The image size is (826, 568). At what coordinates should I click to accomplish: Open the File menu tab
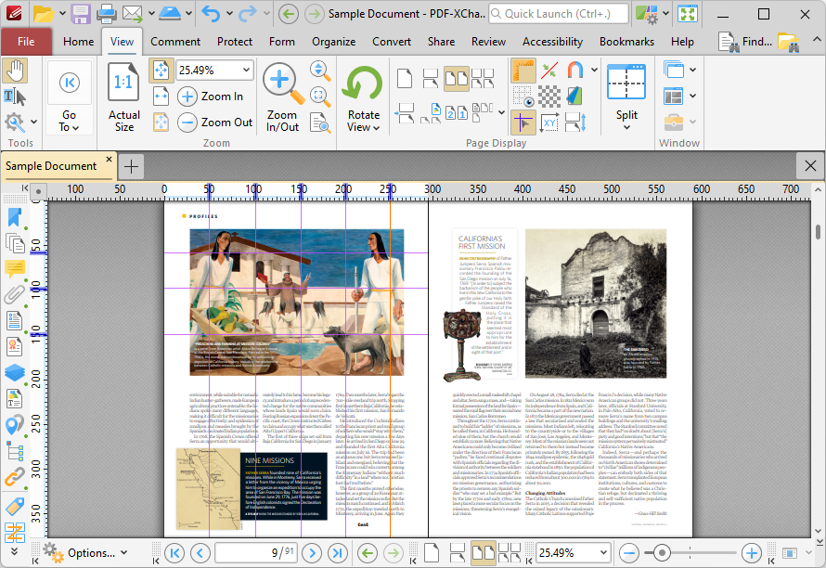click(26, 42)
